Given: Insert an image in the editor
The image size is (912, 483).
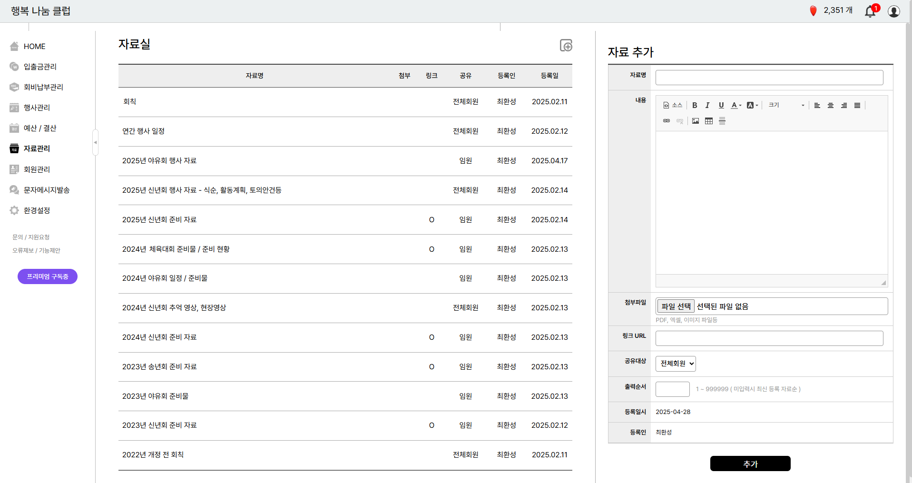Looking at the screenshot, I should point(695,121).
